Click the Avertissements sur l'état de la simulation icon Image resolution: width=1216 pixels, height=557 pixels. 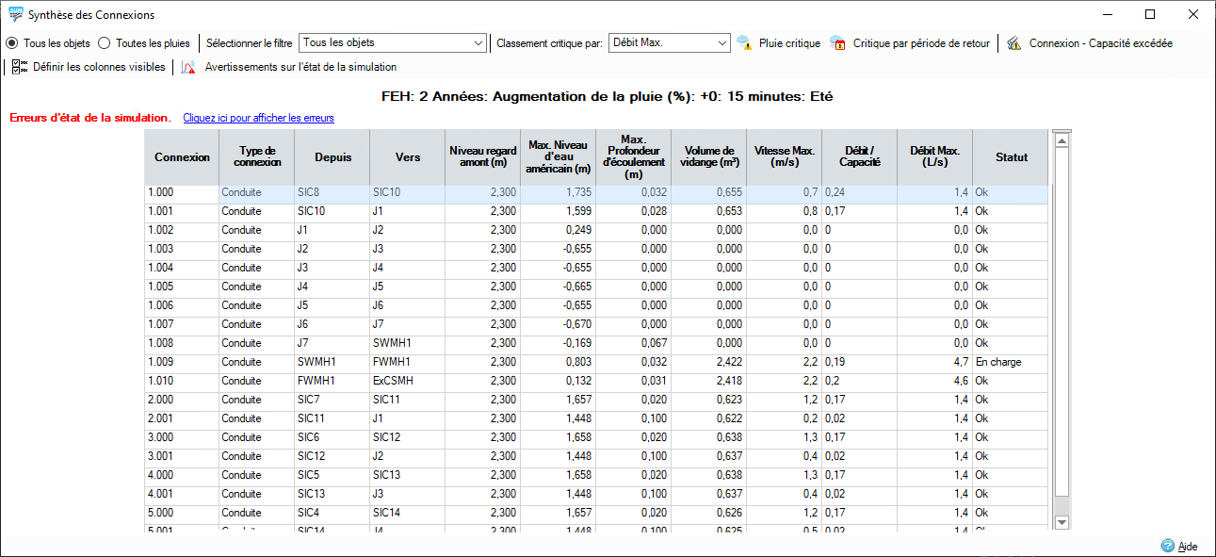click(188, 67)
